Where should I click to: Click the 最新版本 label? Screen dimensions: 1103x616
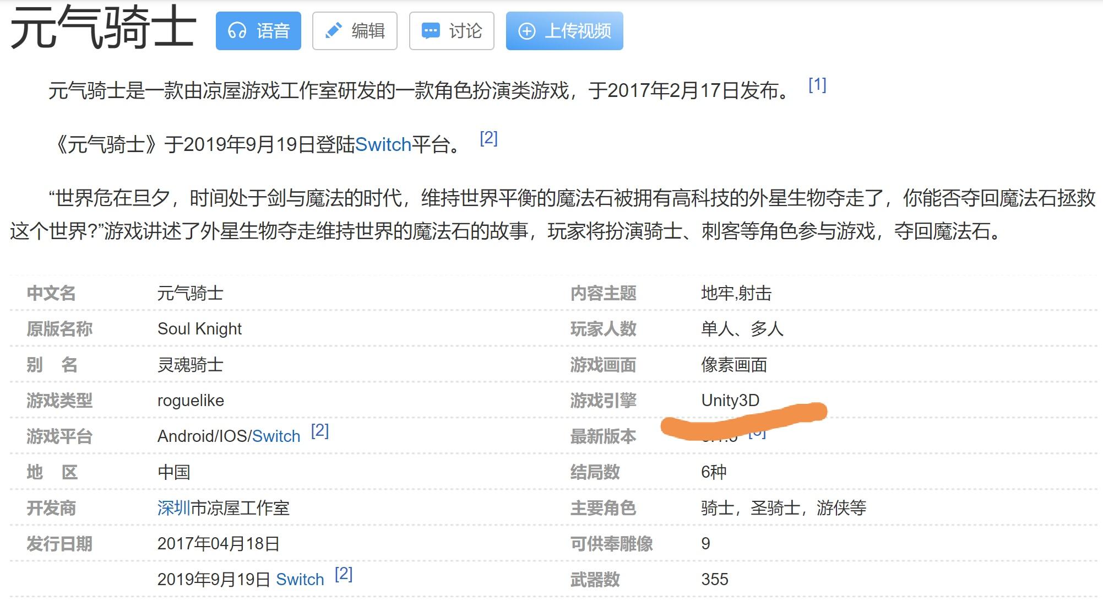(603, 436)
